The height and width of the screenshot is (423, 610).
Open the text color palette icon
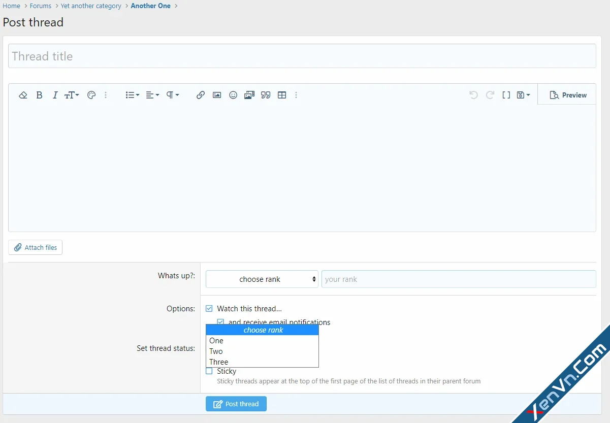(91, 95)
